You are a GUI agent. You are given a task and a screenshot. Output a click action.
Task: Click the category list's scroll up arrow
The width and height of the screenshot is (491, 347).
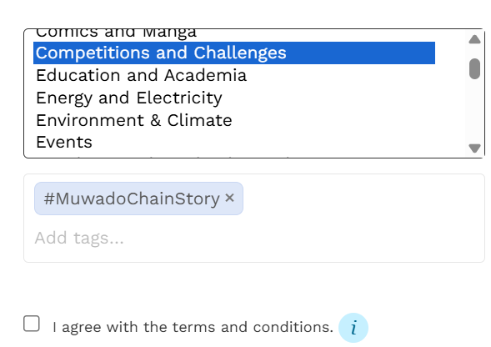click(x=474, y=39)
